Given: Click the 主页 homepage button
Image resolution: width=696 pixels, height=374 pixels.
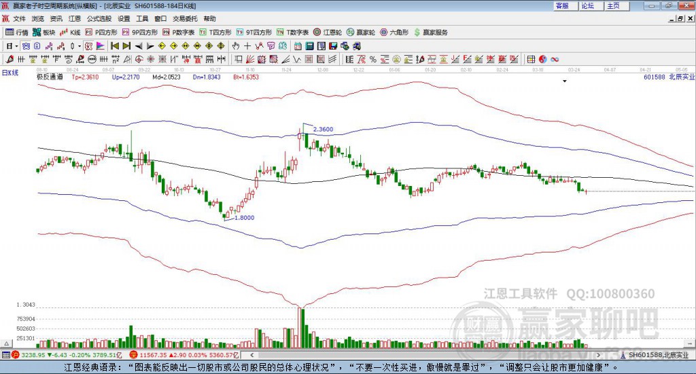Looking at the screenshot, I should 617,5.
